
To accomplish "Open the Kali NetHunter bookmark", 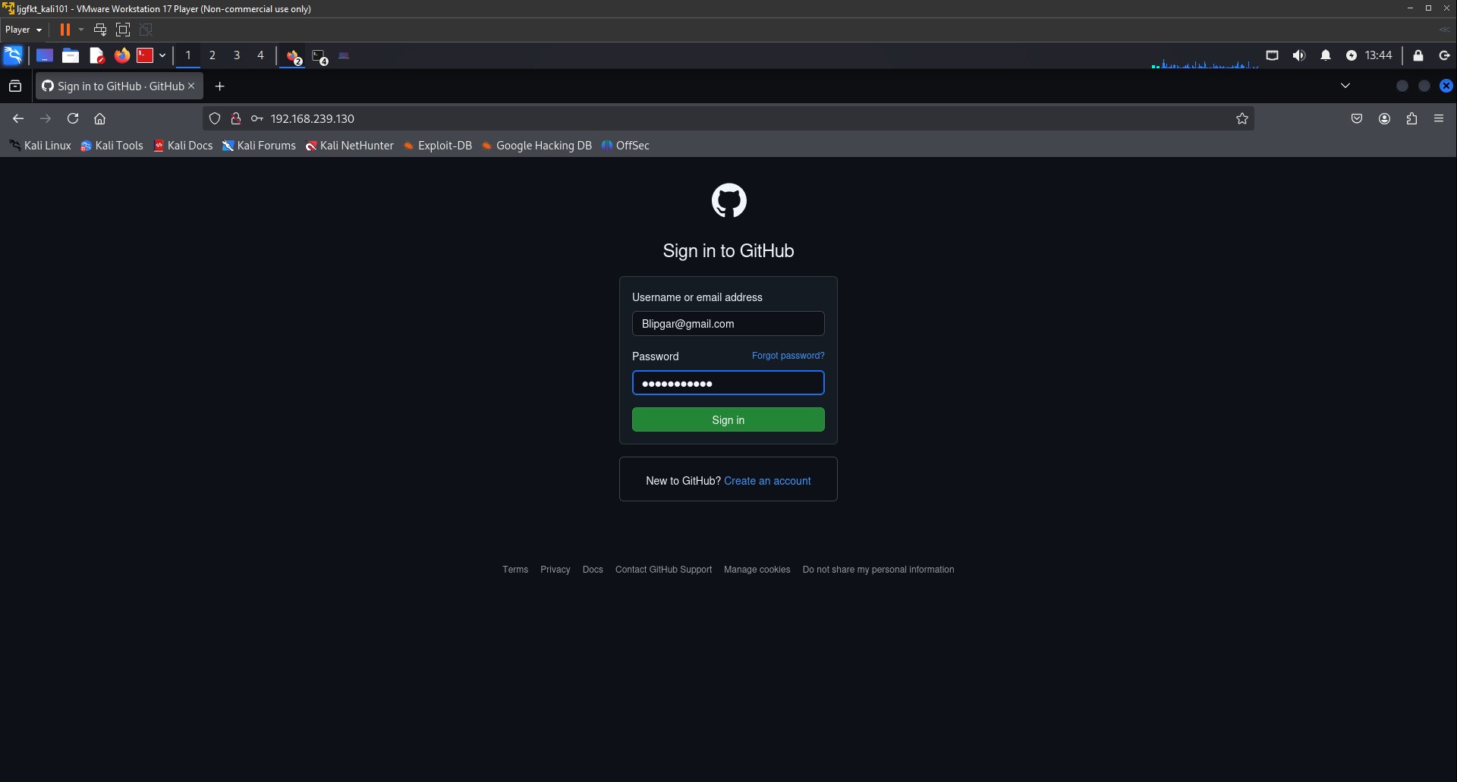I will pos(349,146).
